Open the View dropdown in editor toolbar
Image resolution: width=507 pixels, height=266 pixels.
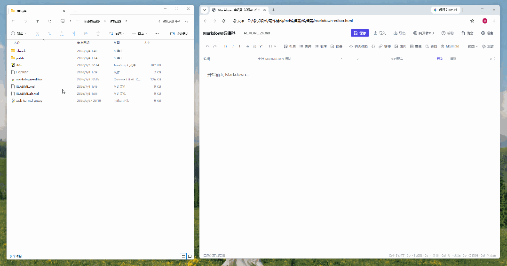[472, 47]
